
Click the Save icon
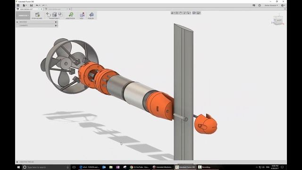pos(31,5)
